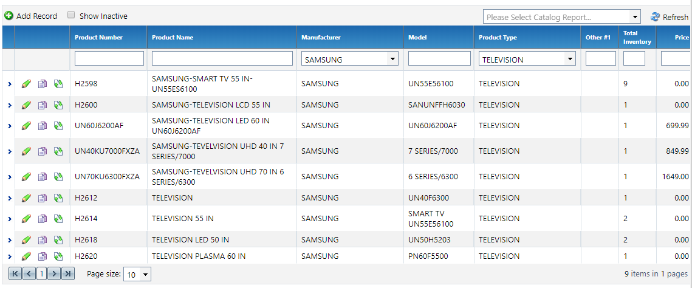Go to the last page button

(x=68, y=273)
